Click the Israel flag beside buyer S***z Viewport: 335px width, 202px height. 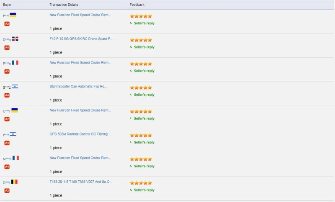coord(15,87)
